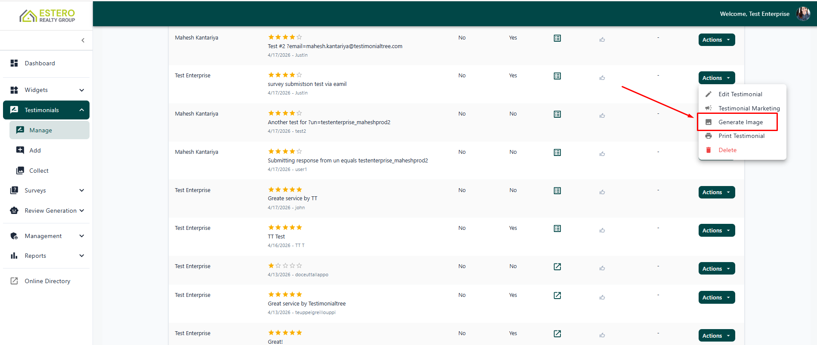This screenshot has width=817, height=345.
Task: Select Generate Image from the actions menu
Action: [x=740, y=122]
